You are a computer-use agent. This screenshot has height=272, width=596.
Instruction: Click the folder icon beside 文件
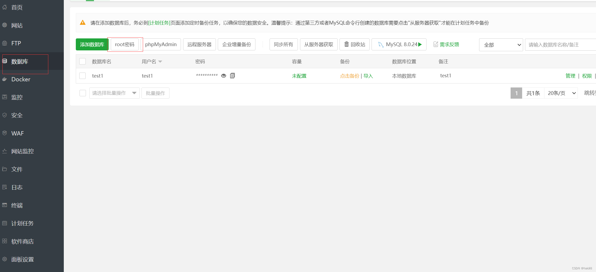tap(5, 169)
